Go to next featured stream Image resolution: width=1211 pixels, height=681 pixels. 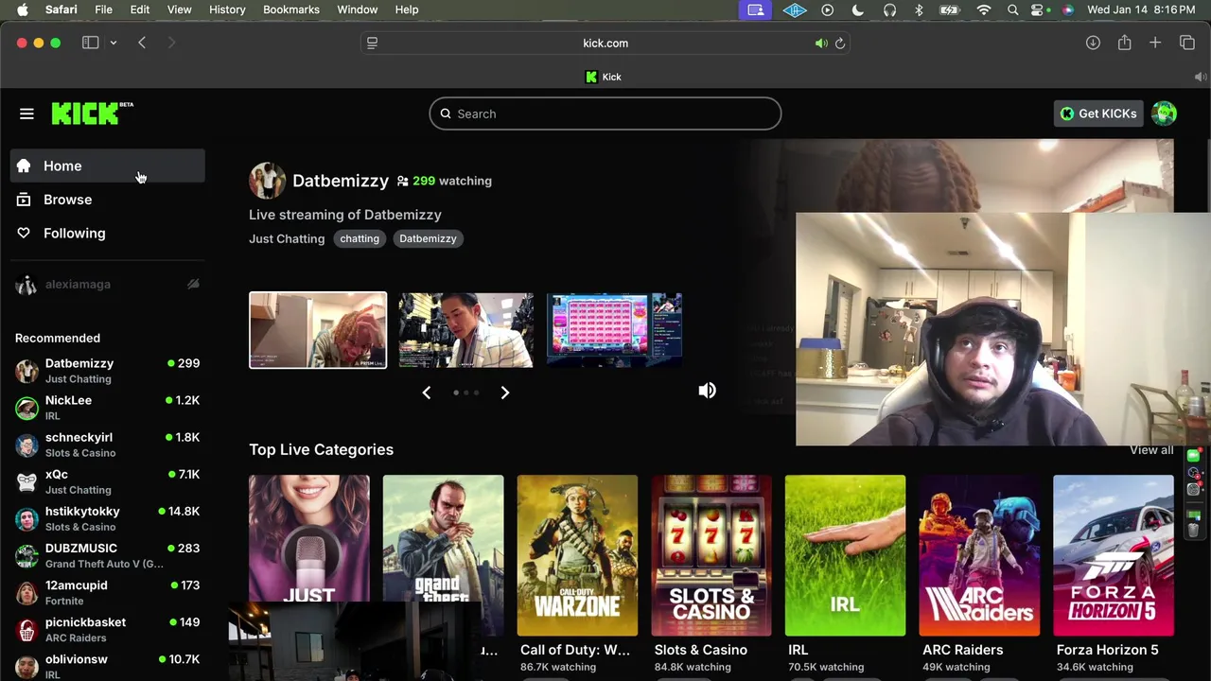coord(504,393)
